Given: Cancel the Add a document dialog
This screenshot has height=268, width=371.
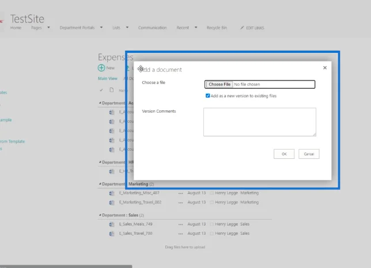Looking at the screenshot, I should [309, 154].
